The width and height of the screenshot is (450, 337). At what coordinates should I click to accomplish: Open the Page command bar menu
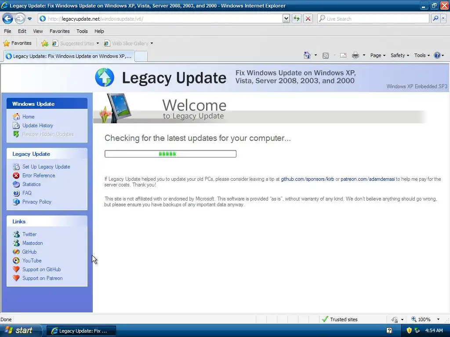click(x=377, y=55)
